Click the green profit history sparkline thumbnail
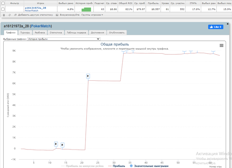The image size is (232, 168). point(86,10)
